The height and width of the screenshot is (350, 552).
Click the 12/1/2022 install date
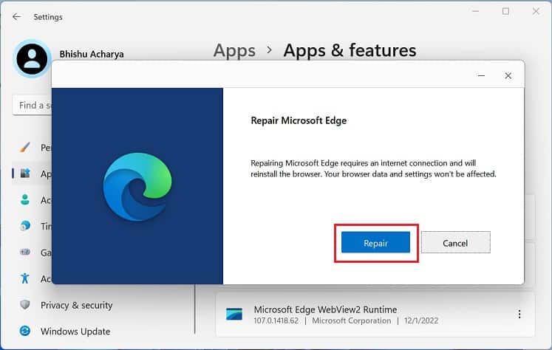421,320
